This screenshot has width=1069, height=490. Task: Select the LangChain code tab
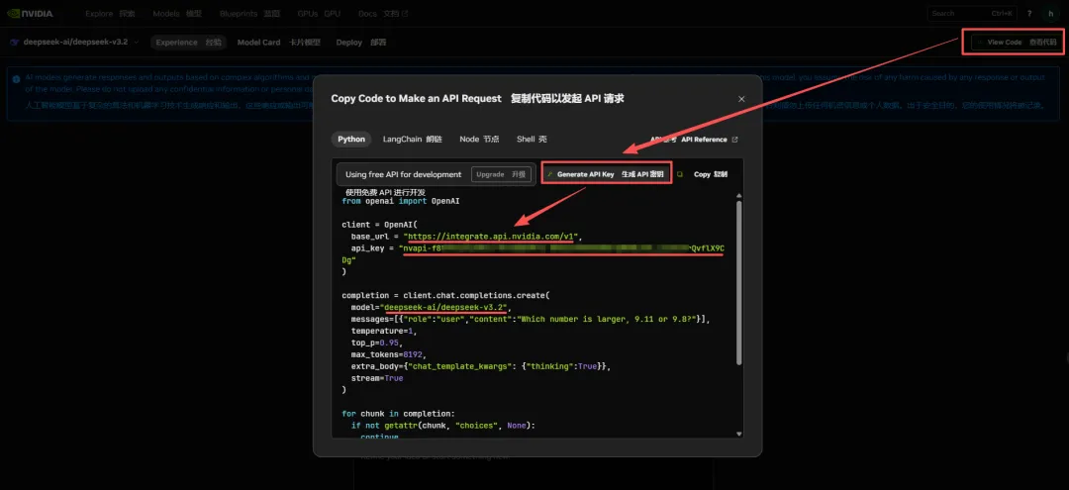click(x=413, y=139)
